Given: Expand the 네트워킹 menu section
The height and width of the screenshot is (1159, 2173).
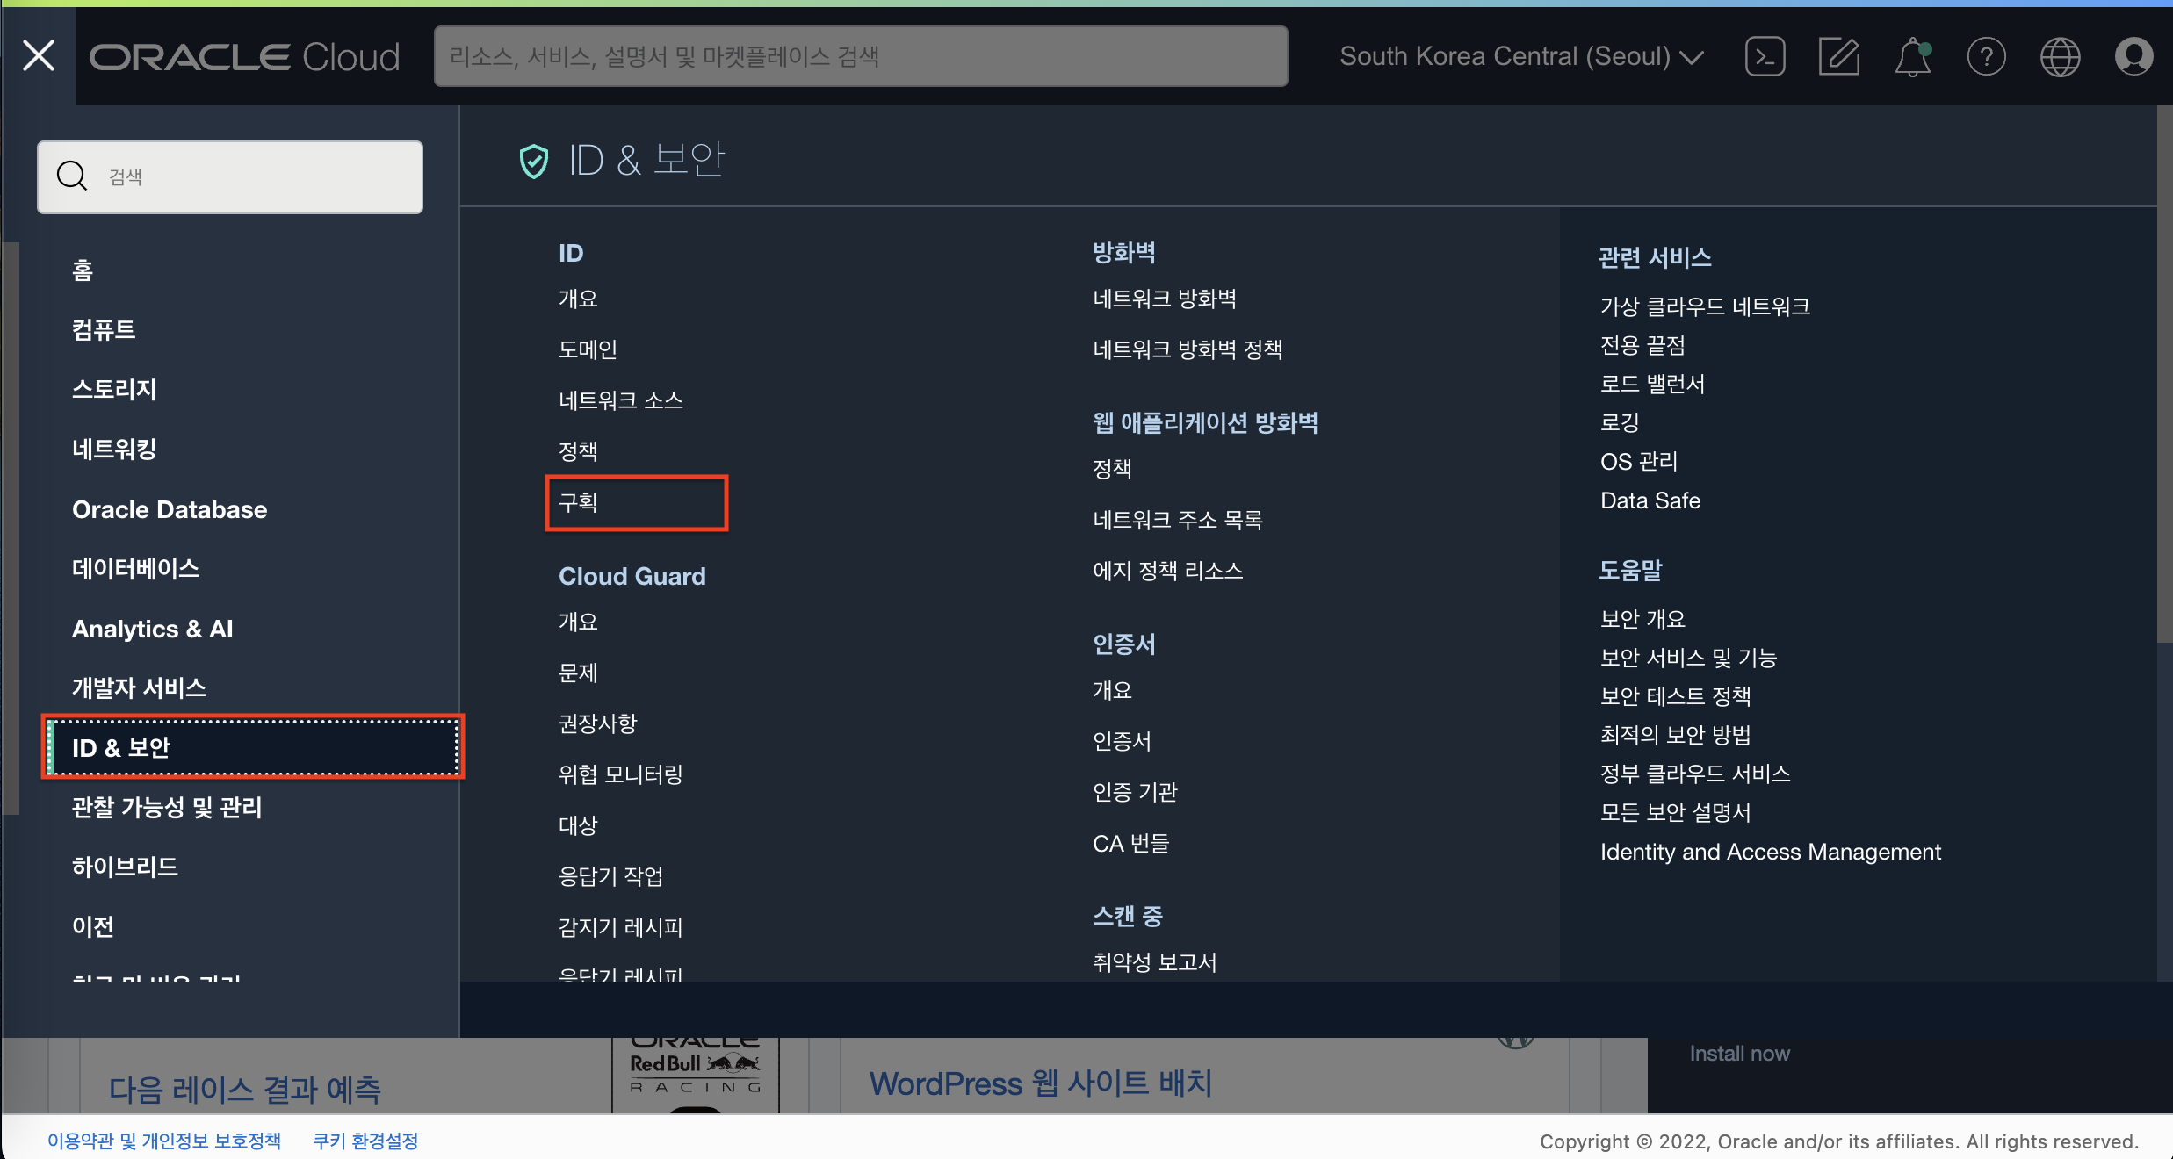Looking at the screenshot, I should [113, 448].
